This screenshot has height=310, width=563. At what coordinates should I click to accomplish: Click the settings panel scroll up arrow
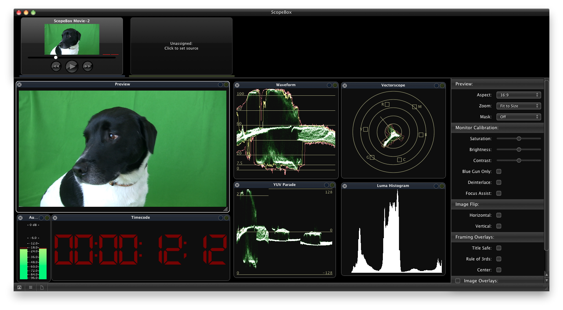click(x=547, y=275)
